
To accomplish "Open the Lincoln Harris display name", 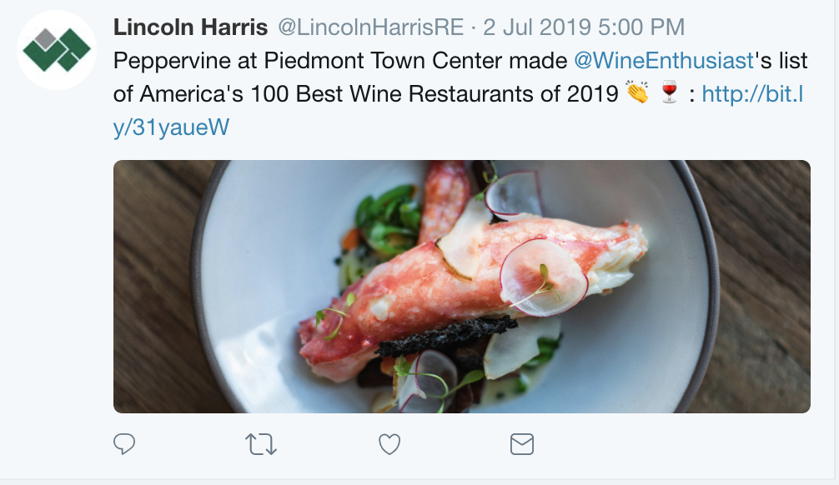I will [190, 27].
